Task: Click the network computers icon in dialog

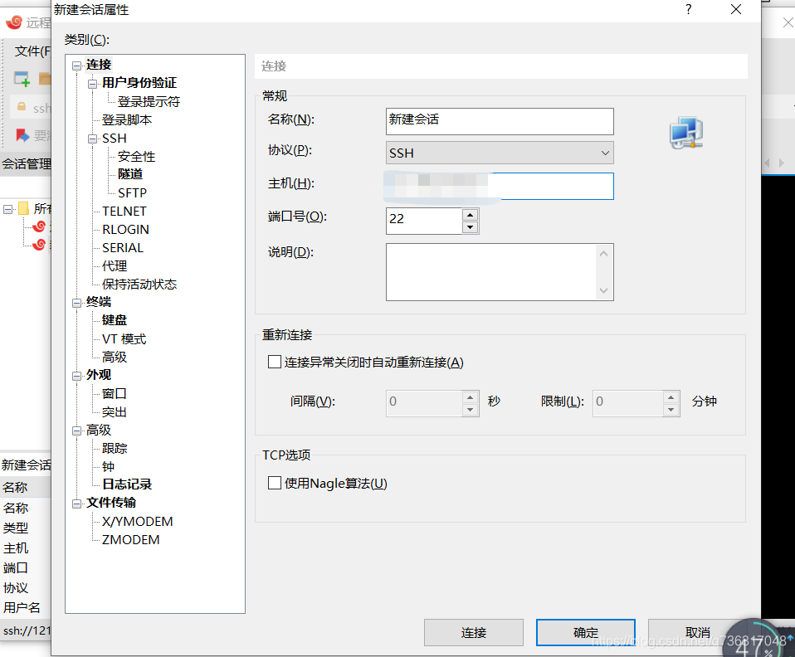Action: (686, 133)
